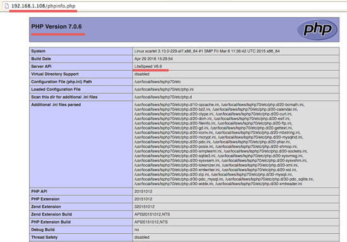
Task: Click the PHP logo in header
Action: click(x=317, y=30)
